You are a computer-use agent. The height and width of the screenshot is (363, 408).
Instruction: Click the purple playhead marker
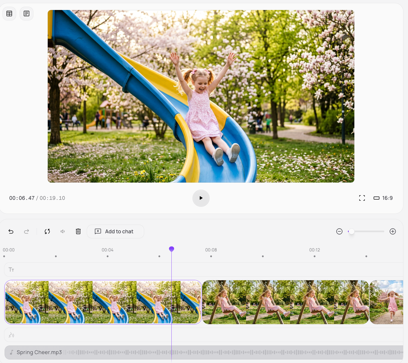pos(171,249)
